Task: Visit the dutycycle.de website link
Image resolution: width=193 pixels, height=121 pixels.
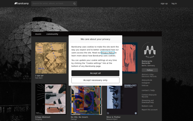Action: [147, 80]
